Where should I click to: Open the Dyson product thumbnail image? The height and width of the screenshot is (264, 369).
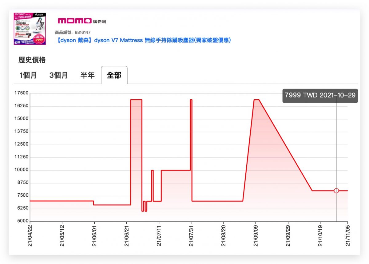[30, 29]
